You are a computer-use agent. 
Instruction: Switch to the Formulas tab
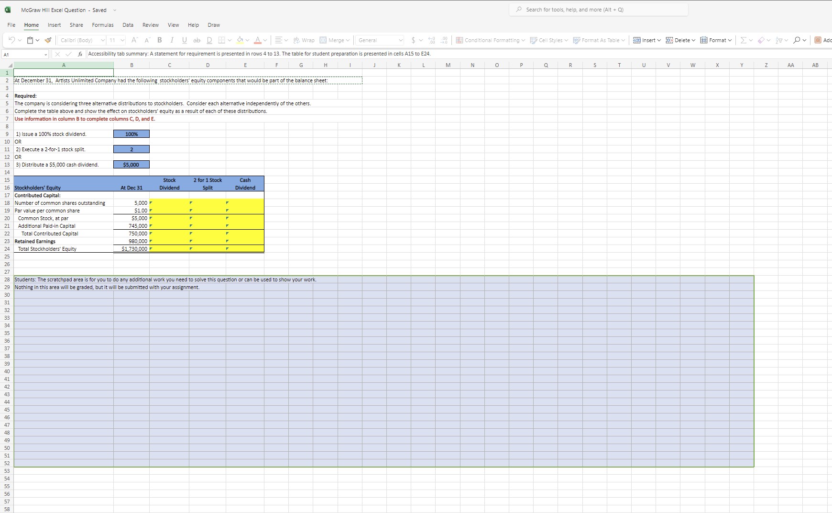(103, 25)
